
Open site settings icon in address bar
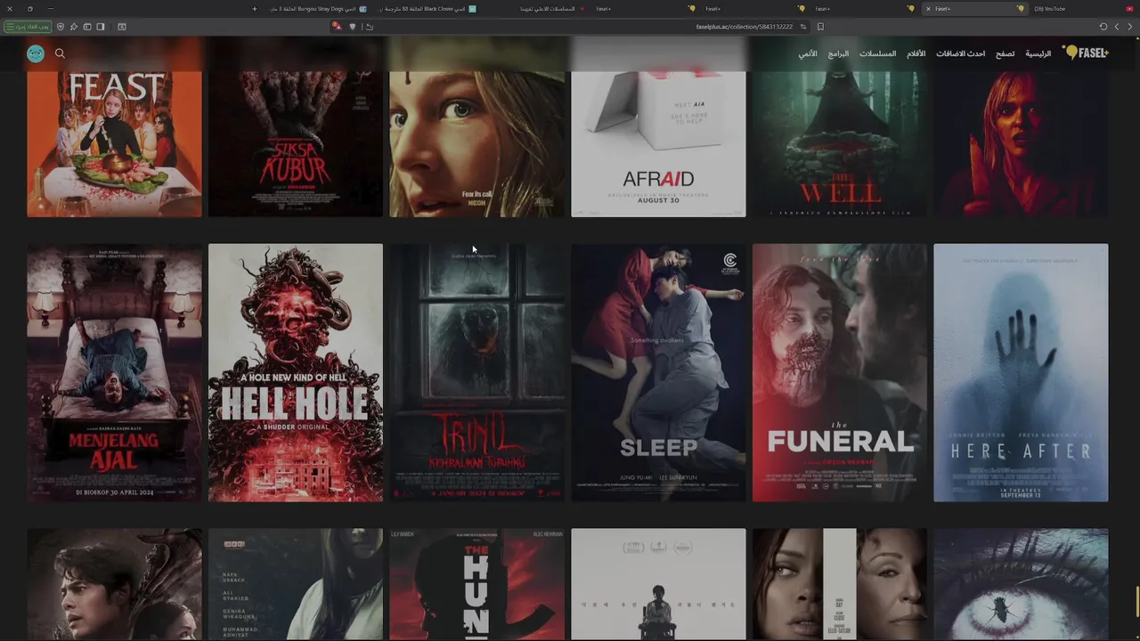[x=802, y=27]
